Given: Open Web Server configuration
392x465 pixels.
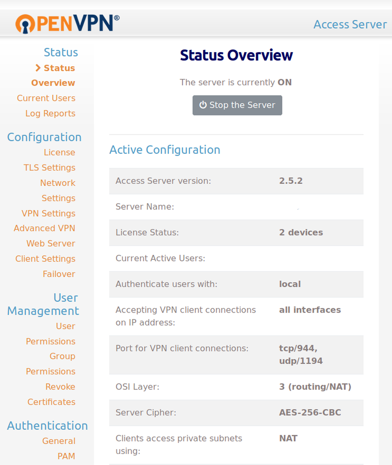Looking at the screenshot, I should (x=51, y=243).
